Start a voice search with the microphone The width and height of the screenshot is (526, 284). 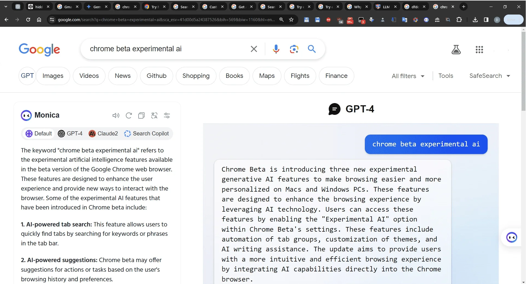[276, 49]
